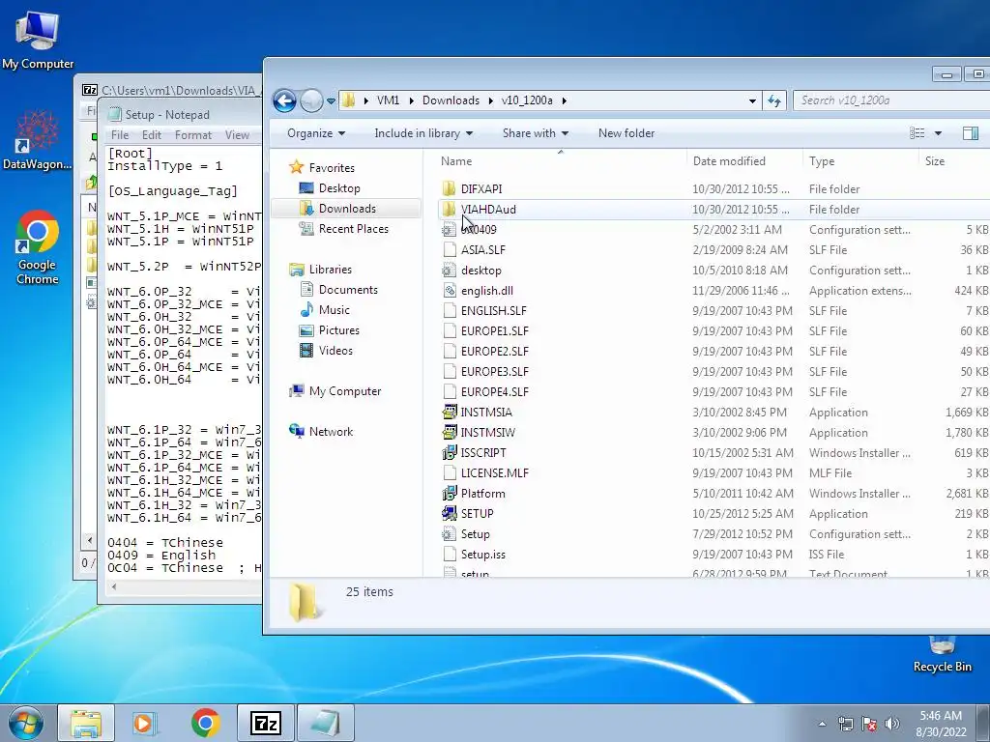This screenshot has height=742, width=990.
Task: Click the Windows Start button
Action: pos(26,723)
